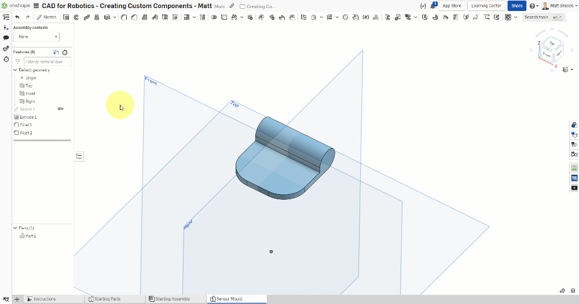Select the Boolean tool
The height and width of the screenshot is (304, 579).
(x=214, y=17)
